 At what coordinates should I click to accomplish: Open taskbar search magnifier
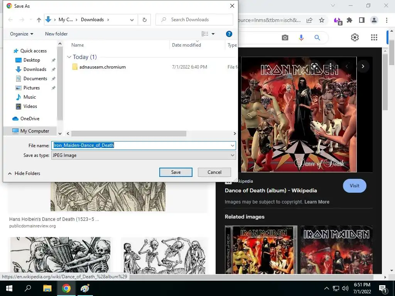click(28, 288)
